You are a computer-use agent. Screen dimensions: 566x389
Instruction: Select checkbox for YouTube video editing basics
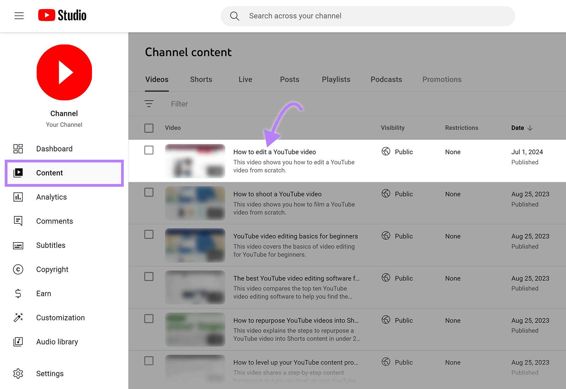pos(149,234)
